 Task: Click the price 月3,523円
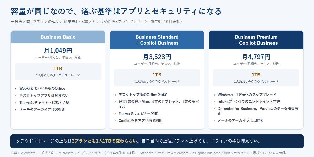(x=157, y=57)
